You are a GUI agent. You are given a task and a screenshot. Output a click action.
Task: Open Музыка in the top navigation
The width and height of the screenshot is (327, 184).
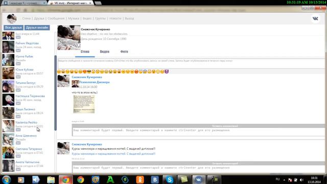tap(74, 18)
